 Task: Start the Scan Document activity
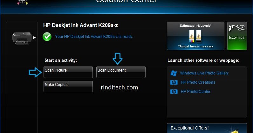[121, 72]
